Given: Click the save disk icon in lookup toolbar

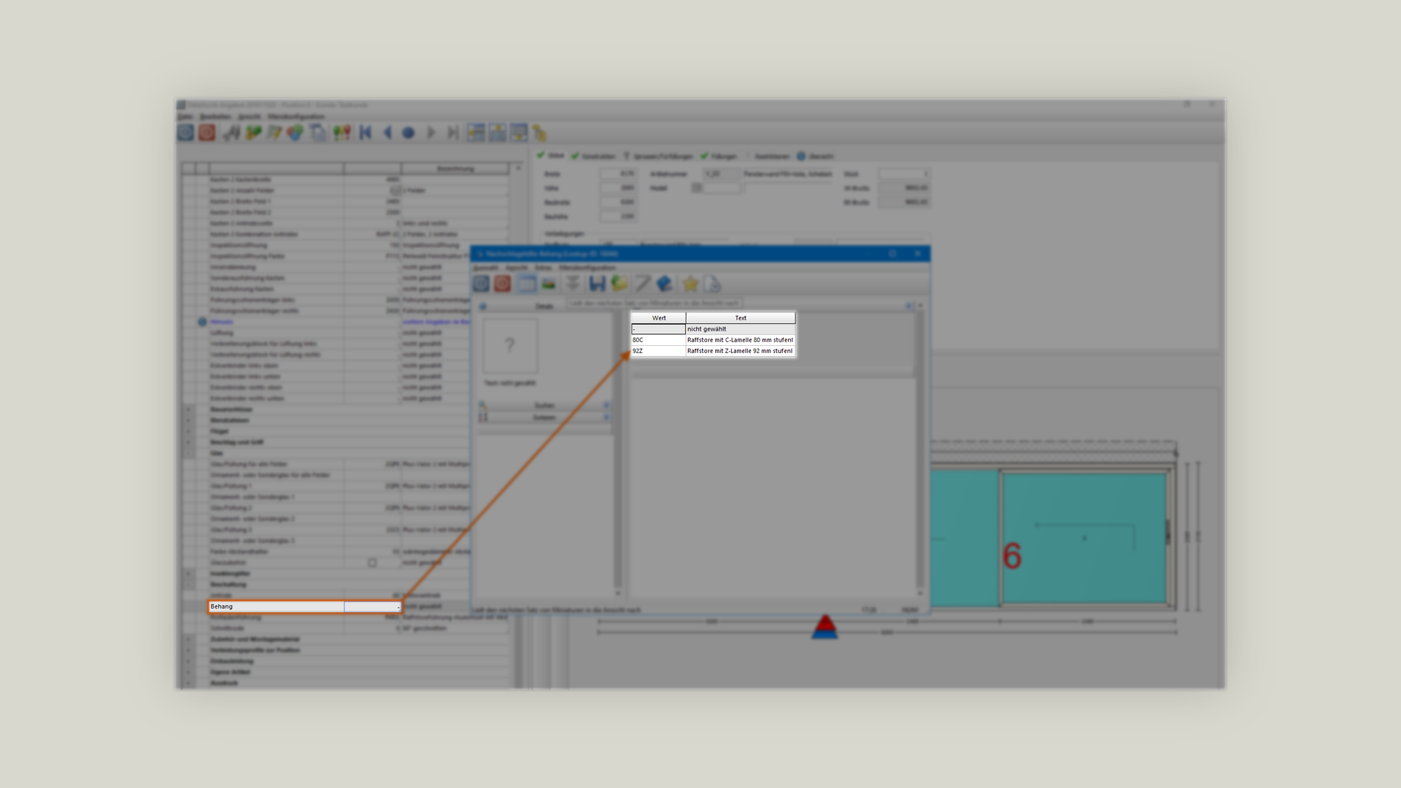Looking at the screenshot, I should click(x=598, y=284).
